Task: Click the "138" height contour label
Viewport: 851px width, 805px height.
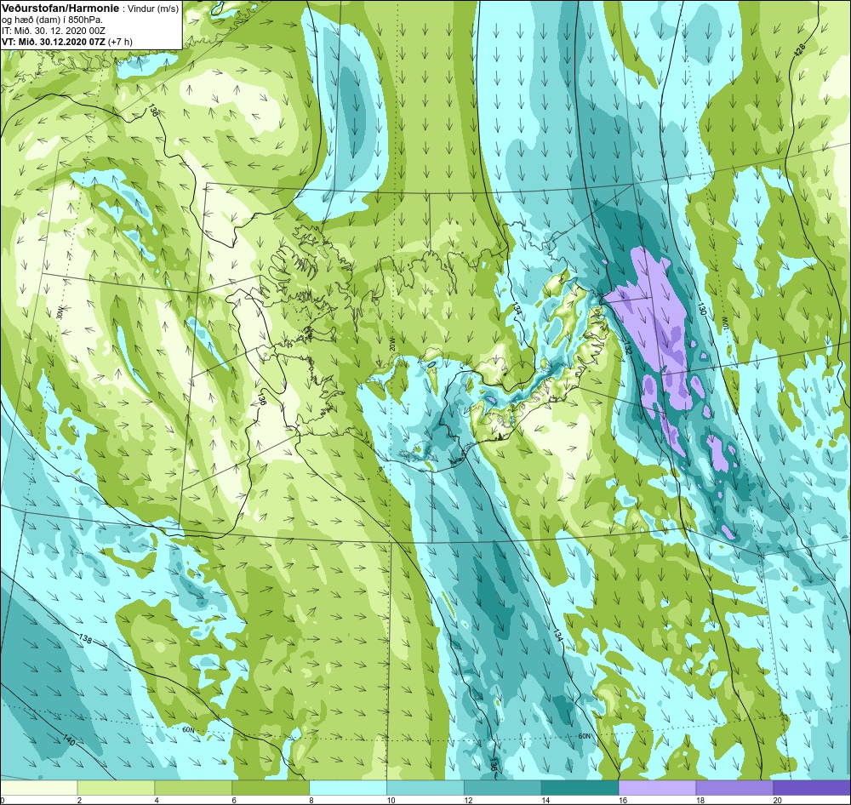Action: pyautogui.click(x=85, y=638)
